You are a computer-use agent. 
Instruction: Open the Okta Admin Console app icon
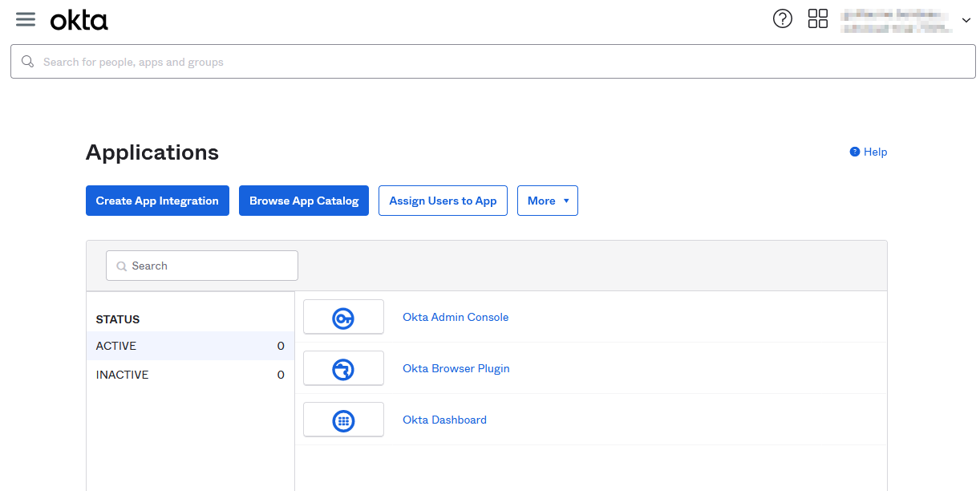click(x=343, y=317)
